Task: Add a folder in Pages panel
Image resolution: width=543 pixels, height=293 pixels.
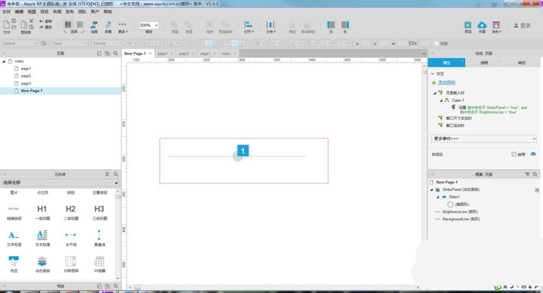Action: (x=108, y=54)
